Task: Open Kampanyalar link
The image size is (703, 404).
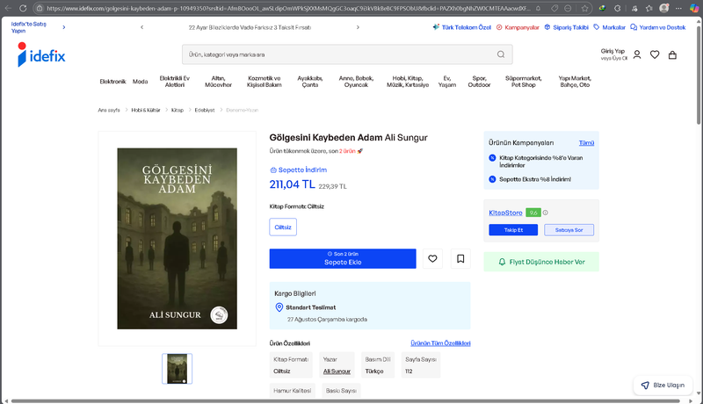Action: click(518, 27)
